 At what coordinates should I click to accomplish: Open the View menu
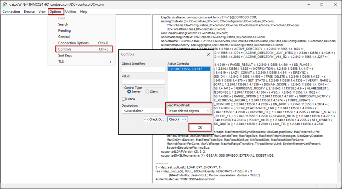coord(42,12)
